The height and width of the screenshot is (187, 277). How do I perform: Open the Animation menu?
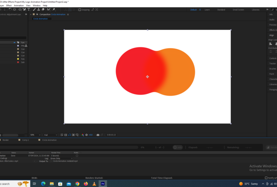coord(19,6)
